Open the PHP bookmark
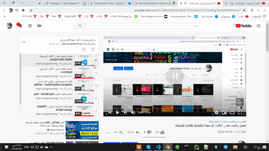269x151 pixels. [x=56, y=16]
